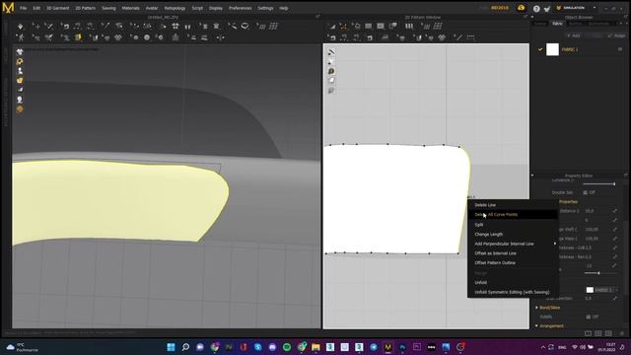
Task: Open the Windows Start button
Action: click(x=171, y=347)
